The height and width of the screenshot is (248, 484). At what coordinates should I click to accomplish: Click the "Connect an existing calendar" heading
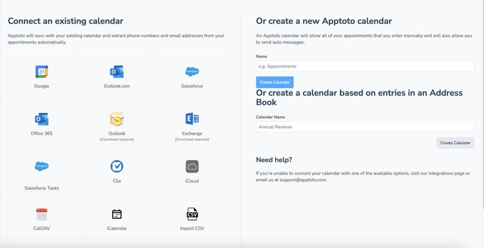[65, 21]
